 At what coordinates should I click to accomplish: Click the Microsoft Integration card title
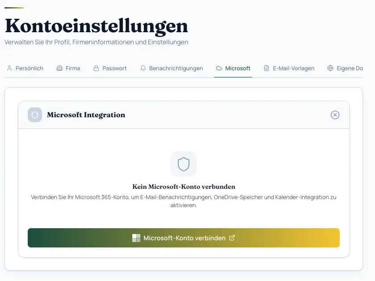click(x=86, y=115)
